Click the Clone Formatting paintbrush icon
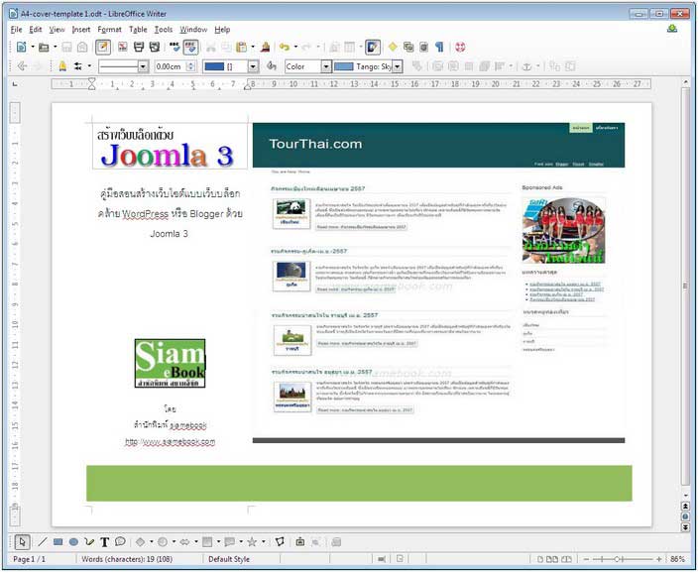Viewport: 699px width, 573px height. tap(266, 47)
